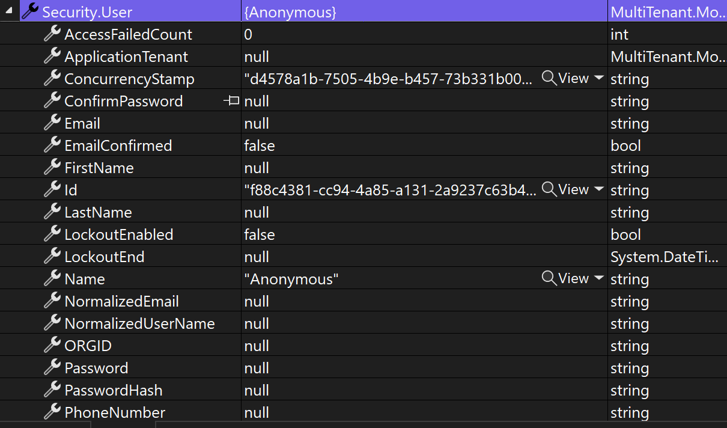The width and height of the screenshot is (727, 428).
Task: Select the LockoutEnd null value
Action: coord(257,257)
